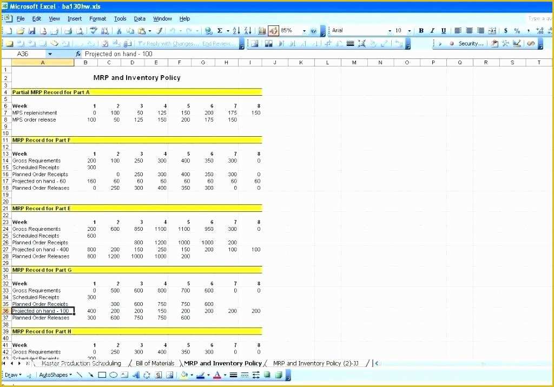The width and height of the screenshot is (554, 387).
Task: Open the Format menu
Action: point(97,19)
